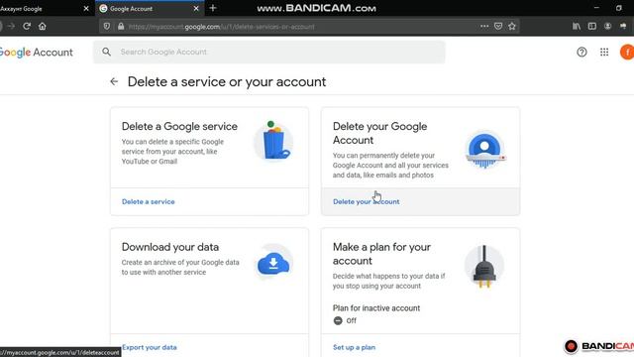This screenshot has height=357, width=634.
Task: Toggle sidebars icon in toolbar
Action: (x=592, y=27)
